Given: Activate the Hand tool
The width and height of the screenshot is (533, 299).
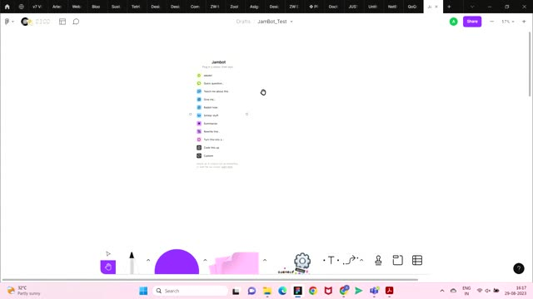Looking at the screenshot, I should click(x=108, y=267).
